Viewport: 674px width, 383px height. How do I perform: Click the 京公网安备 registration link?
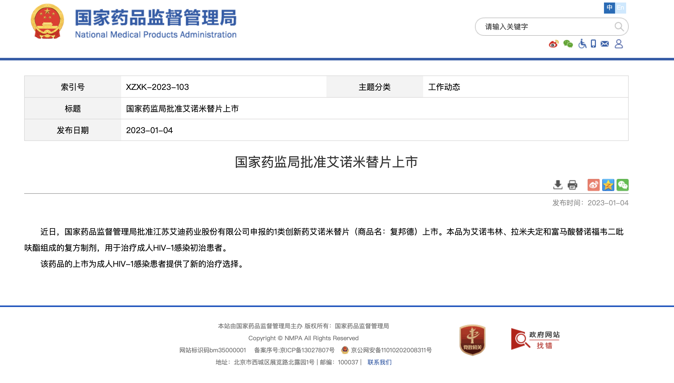[391, 350]
